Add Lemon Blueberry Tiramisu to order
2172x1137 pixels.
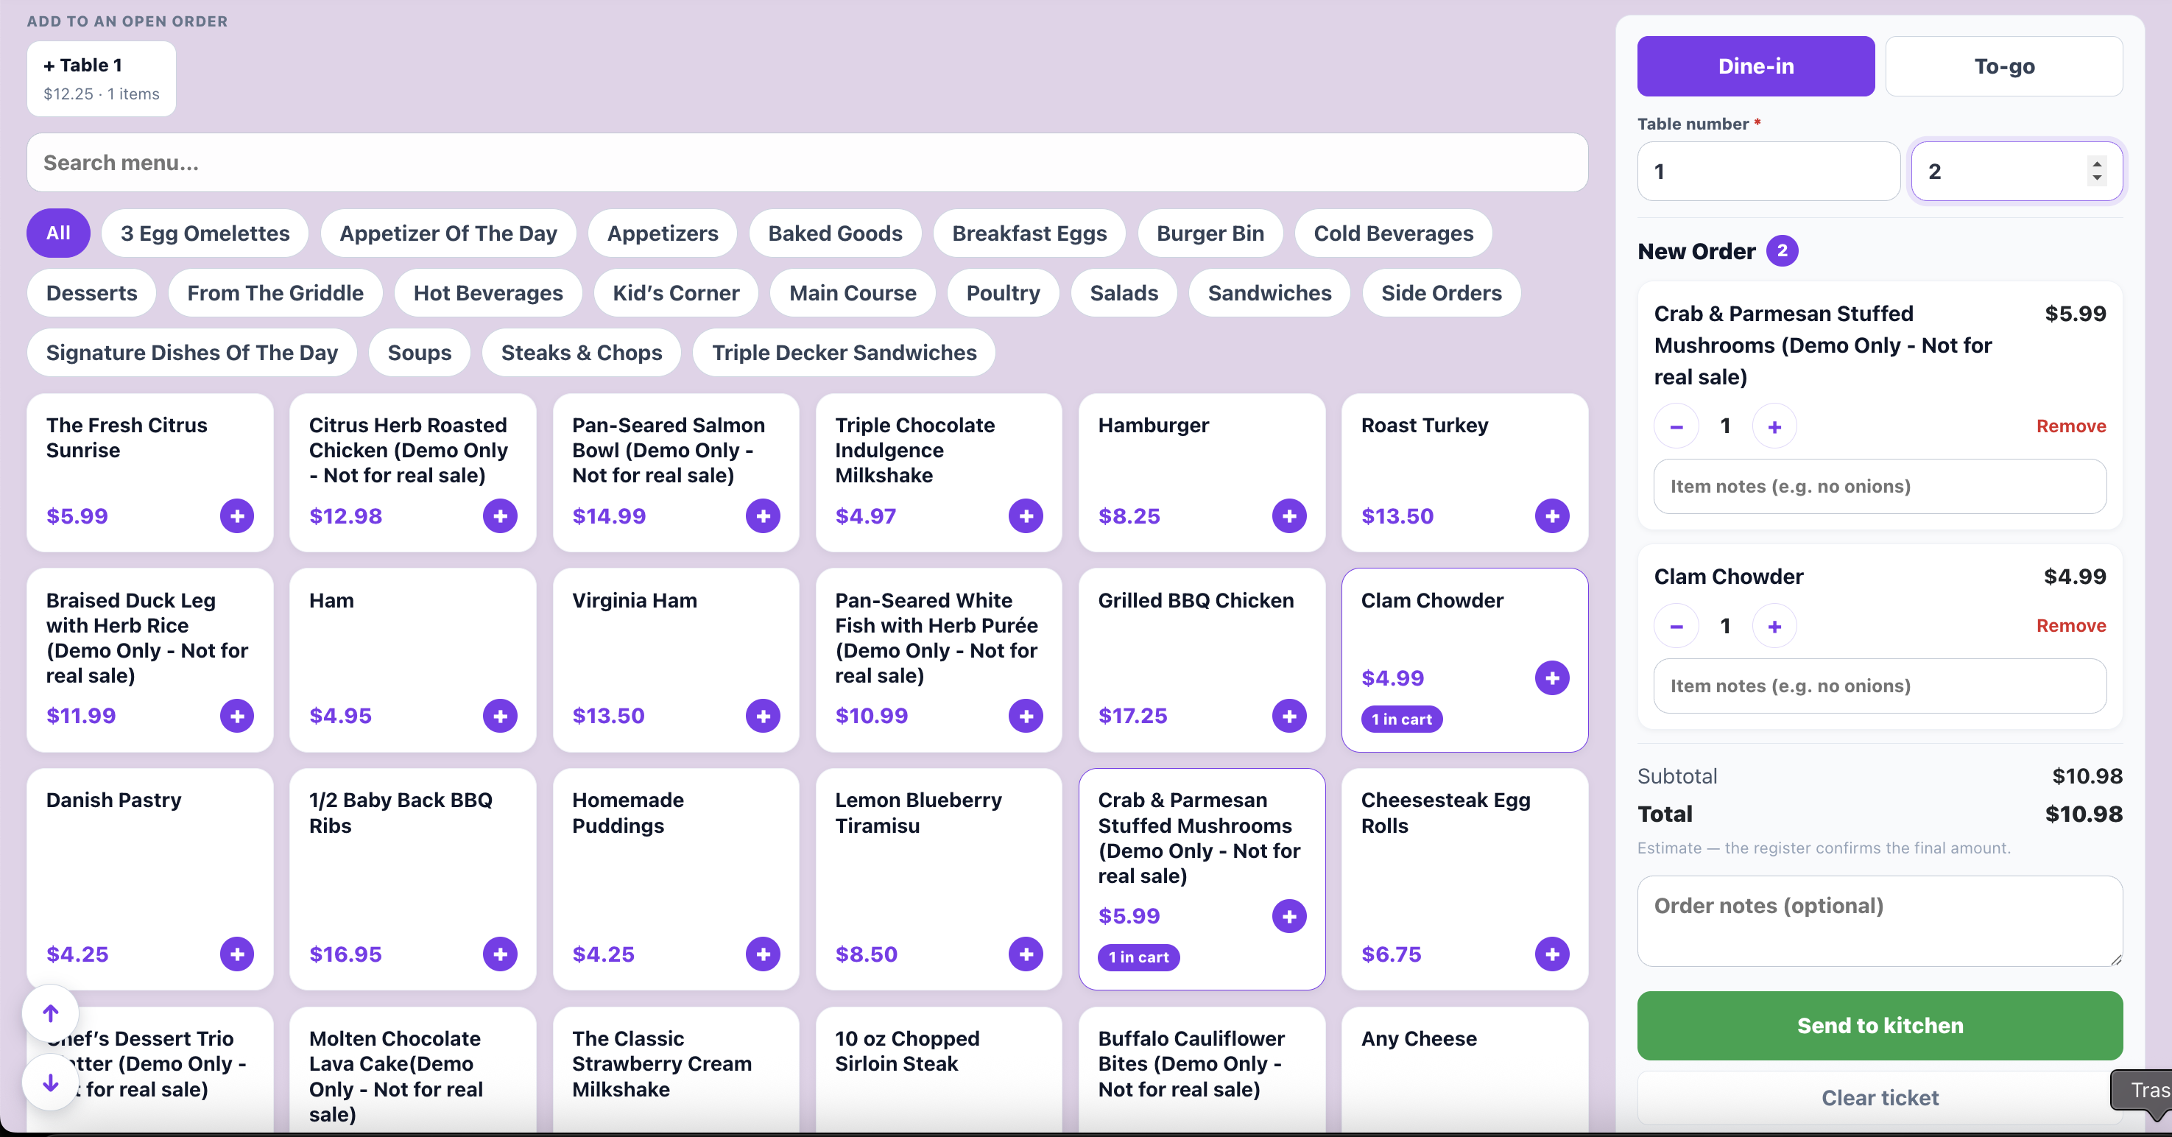pyautogui.click(x=1026, y=954)
